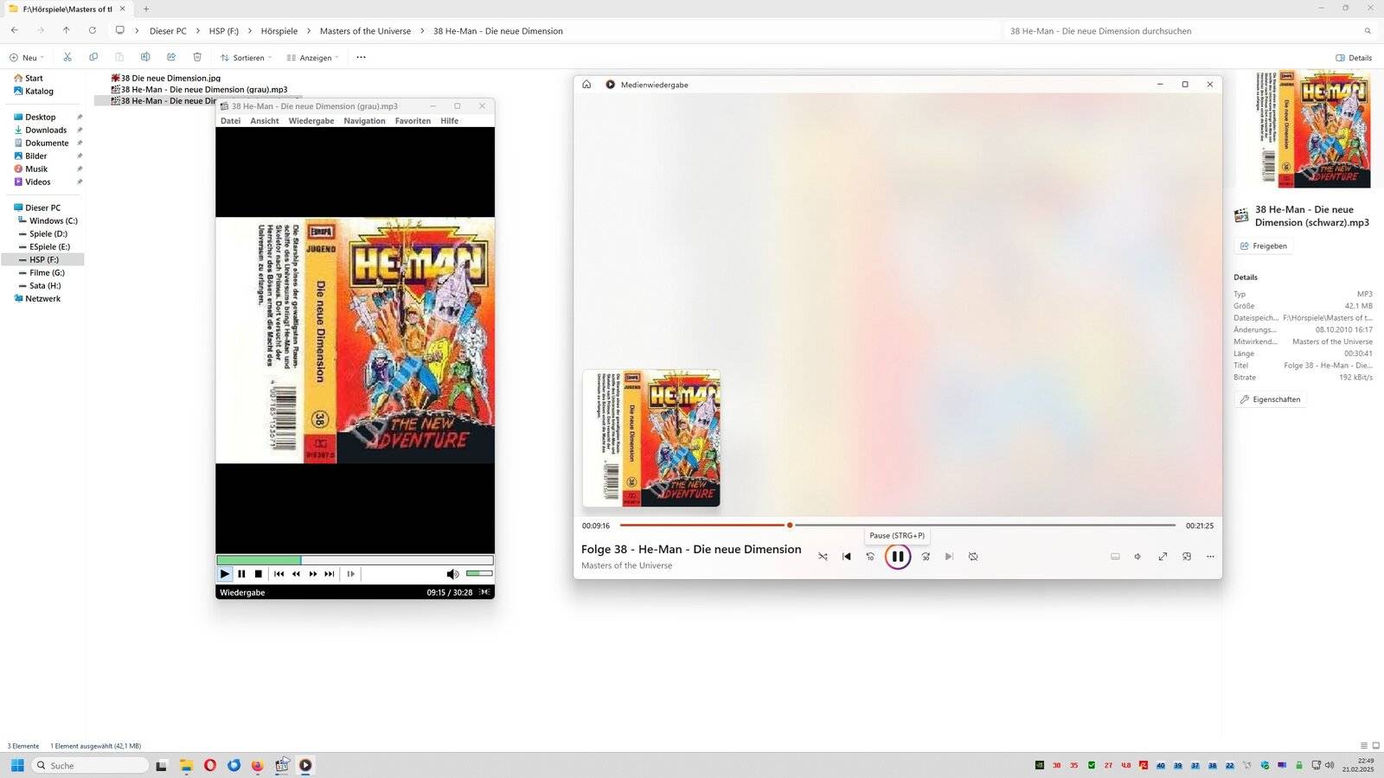Go to Medienwiedergabe home
The image size is (1384, 778).
(586, 85)
